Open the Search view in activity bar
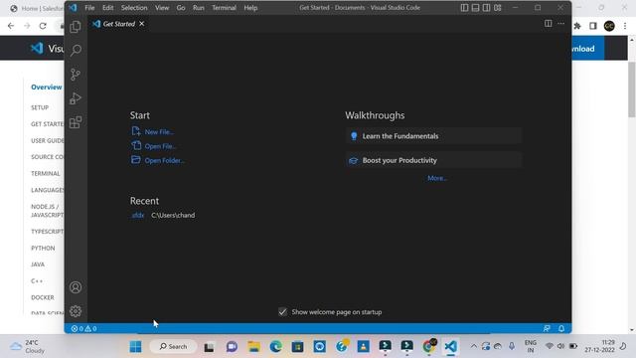 click(76, 51)
